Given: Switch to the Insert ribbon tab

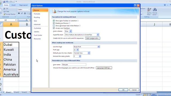Looking at the screenshot, I should click(x=14, y=5).
